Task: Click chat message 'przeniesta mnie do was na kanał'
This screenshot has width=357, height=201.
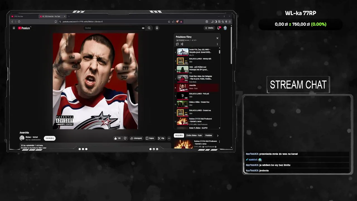Action: click(x=278, y=154)
